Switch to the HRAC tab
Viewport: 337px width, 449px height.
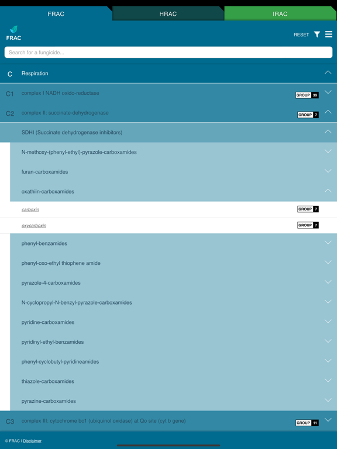168,14
